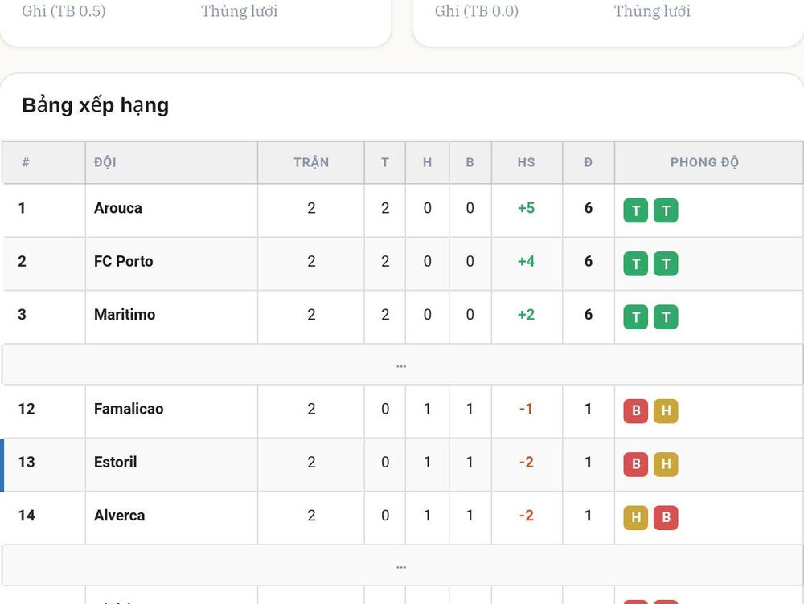
Task: Click the Famalicao team name
Action: [x=129, y=409]
